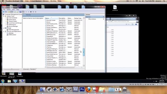Select the Windows Audio service row
This screenshot has height=94, width=167.
(64, 61)
